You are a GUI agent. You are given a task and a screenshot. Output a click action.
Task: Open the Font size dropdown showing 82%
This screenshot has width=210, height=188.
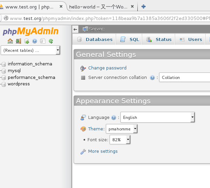pyautogui.click(x=120, y=140)
